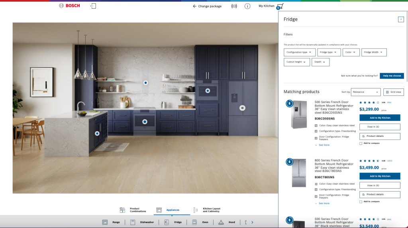Viewport: 408px width, 228px height.
Task: View B36CD50SNS in 3D
Action: [380, 127]
